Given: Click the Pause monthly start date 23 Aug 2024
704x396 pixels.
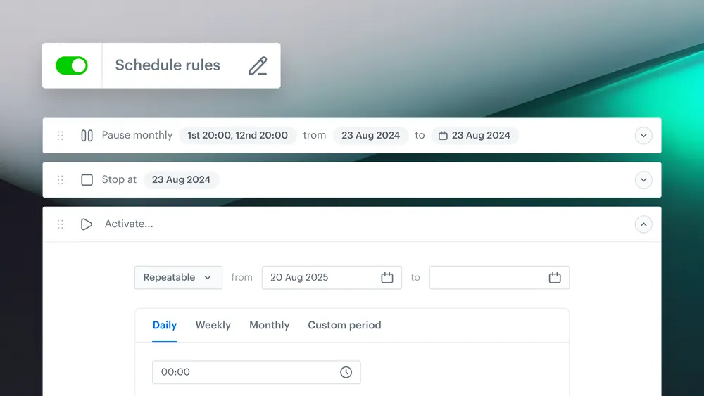Looking at the screenshot, I should tap(370, 136).
